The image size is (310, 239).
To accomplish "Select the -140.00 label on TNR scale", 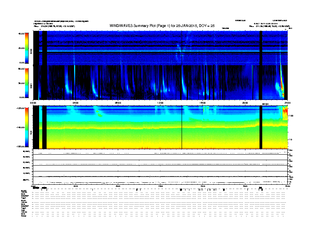I will click(20, 127).
